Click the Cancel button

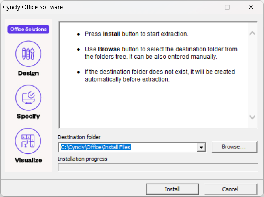click(230, 189)
